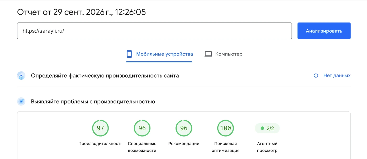Click the Агентный просмотр label
Image resolution: width=367 pixels, height=159 pixels.
(x=267, y=147)
